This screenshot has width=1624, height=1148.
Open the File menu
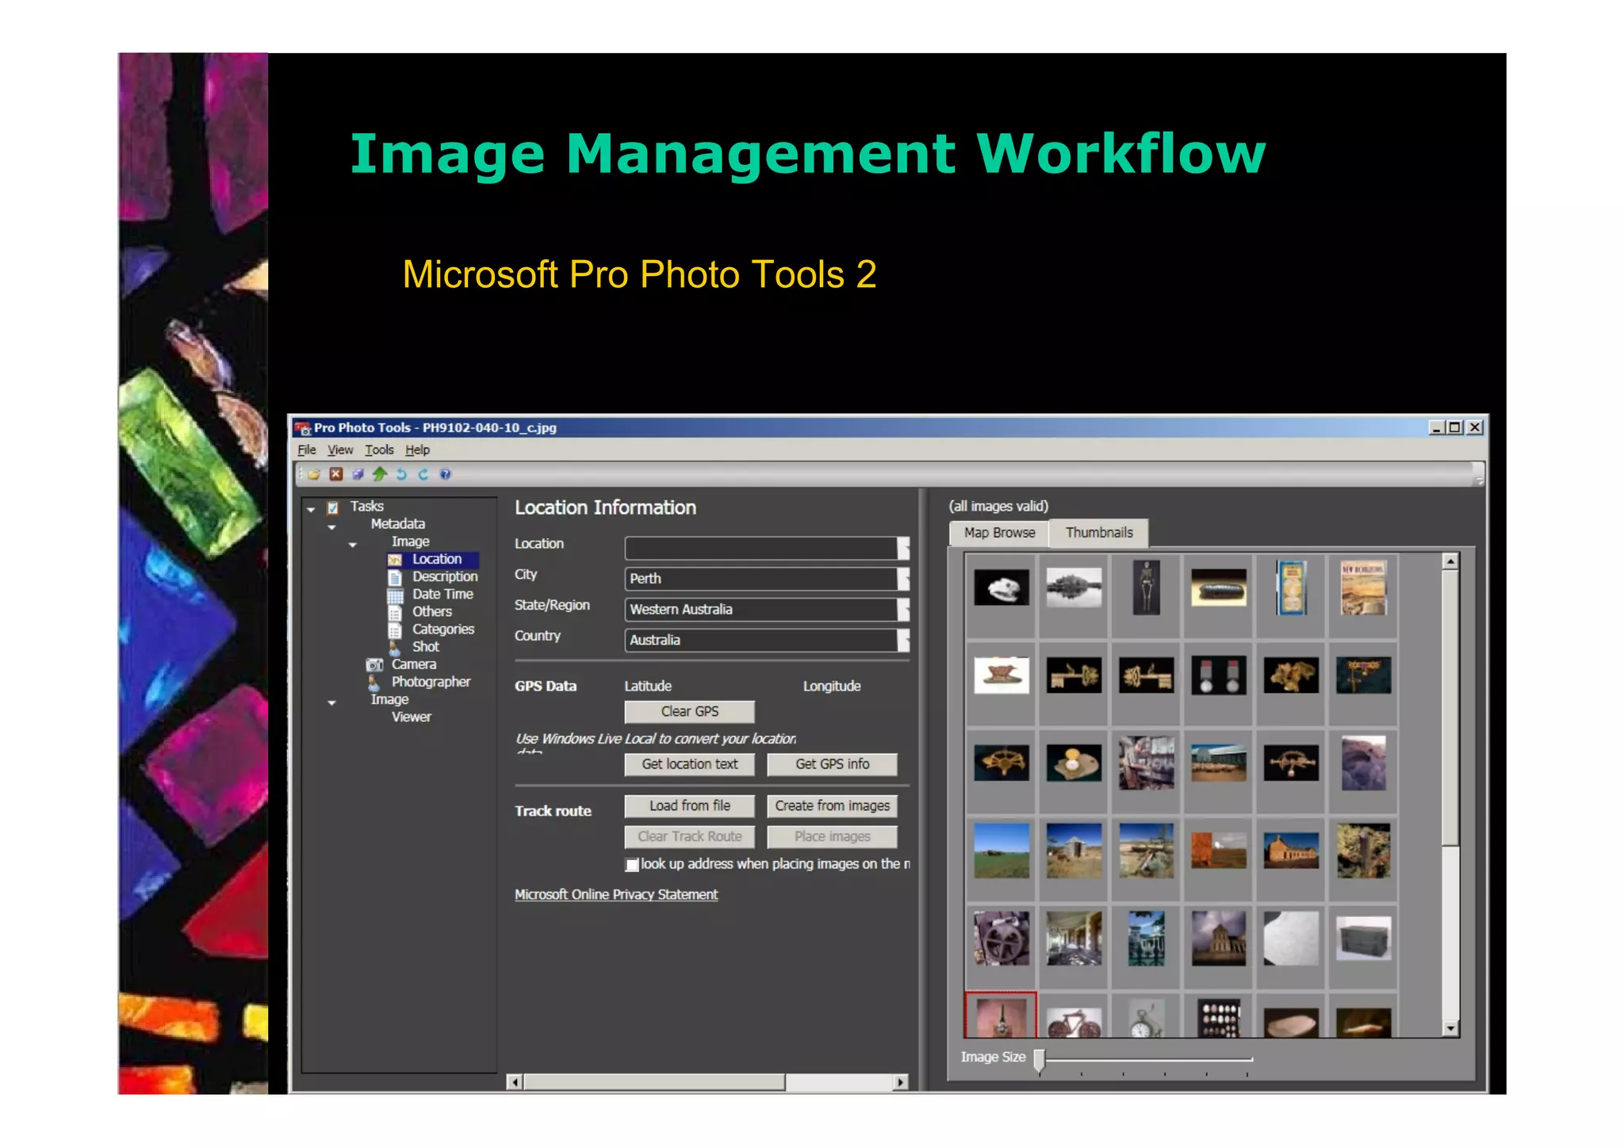307,450
